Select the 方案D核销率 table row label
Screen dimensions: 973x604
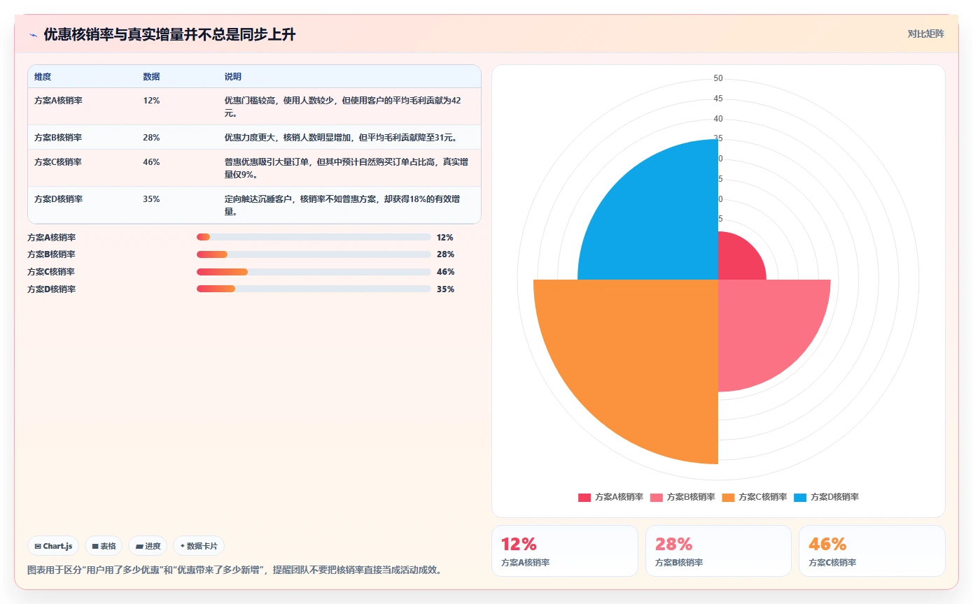(x=58, y=199)
